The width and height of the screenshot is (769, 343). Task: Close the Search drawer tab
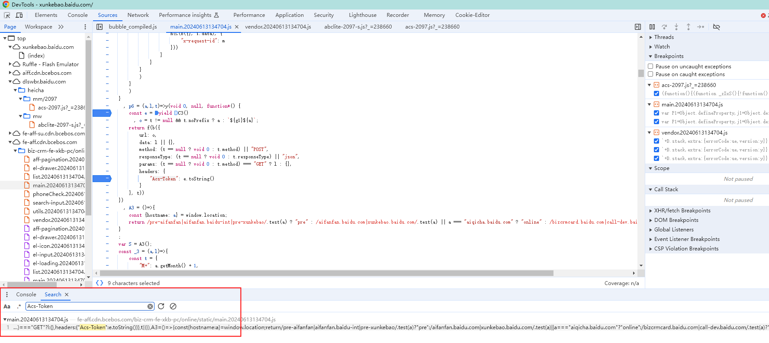click(x=67, y=295)
